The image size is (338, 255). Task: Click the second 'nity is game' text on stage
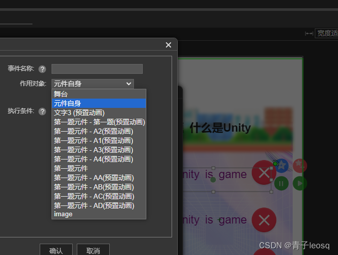(x=214, y=220)
